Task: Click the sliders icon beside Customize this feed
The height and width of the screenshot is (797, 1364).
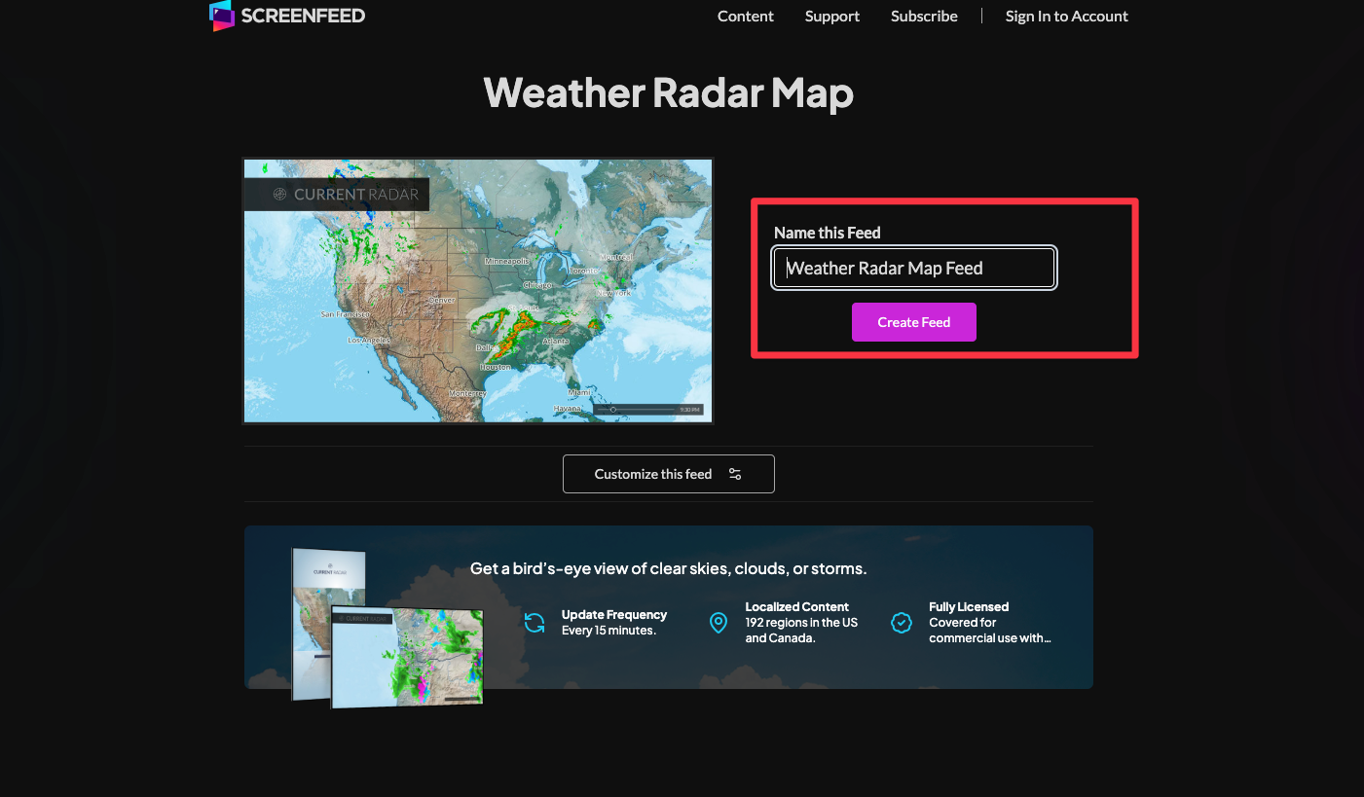Action: pyautogui.click(x=735, y=474)
